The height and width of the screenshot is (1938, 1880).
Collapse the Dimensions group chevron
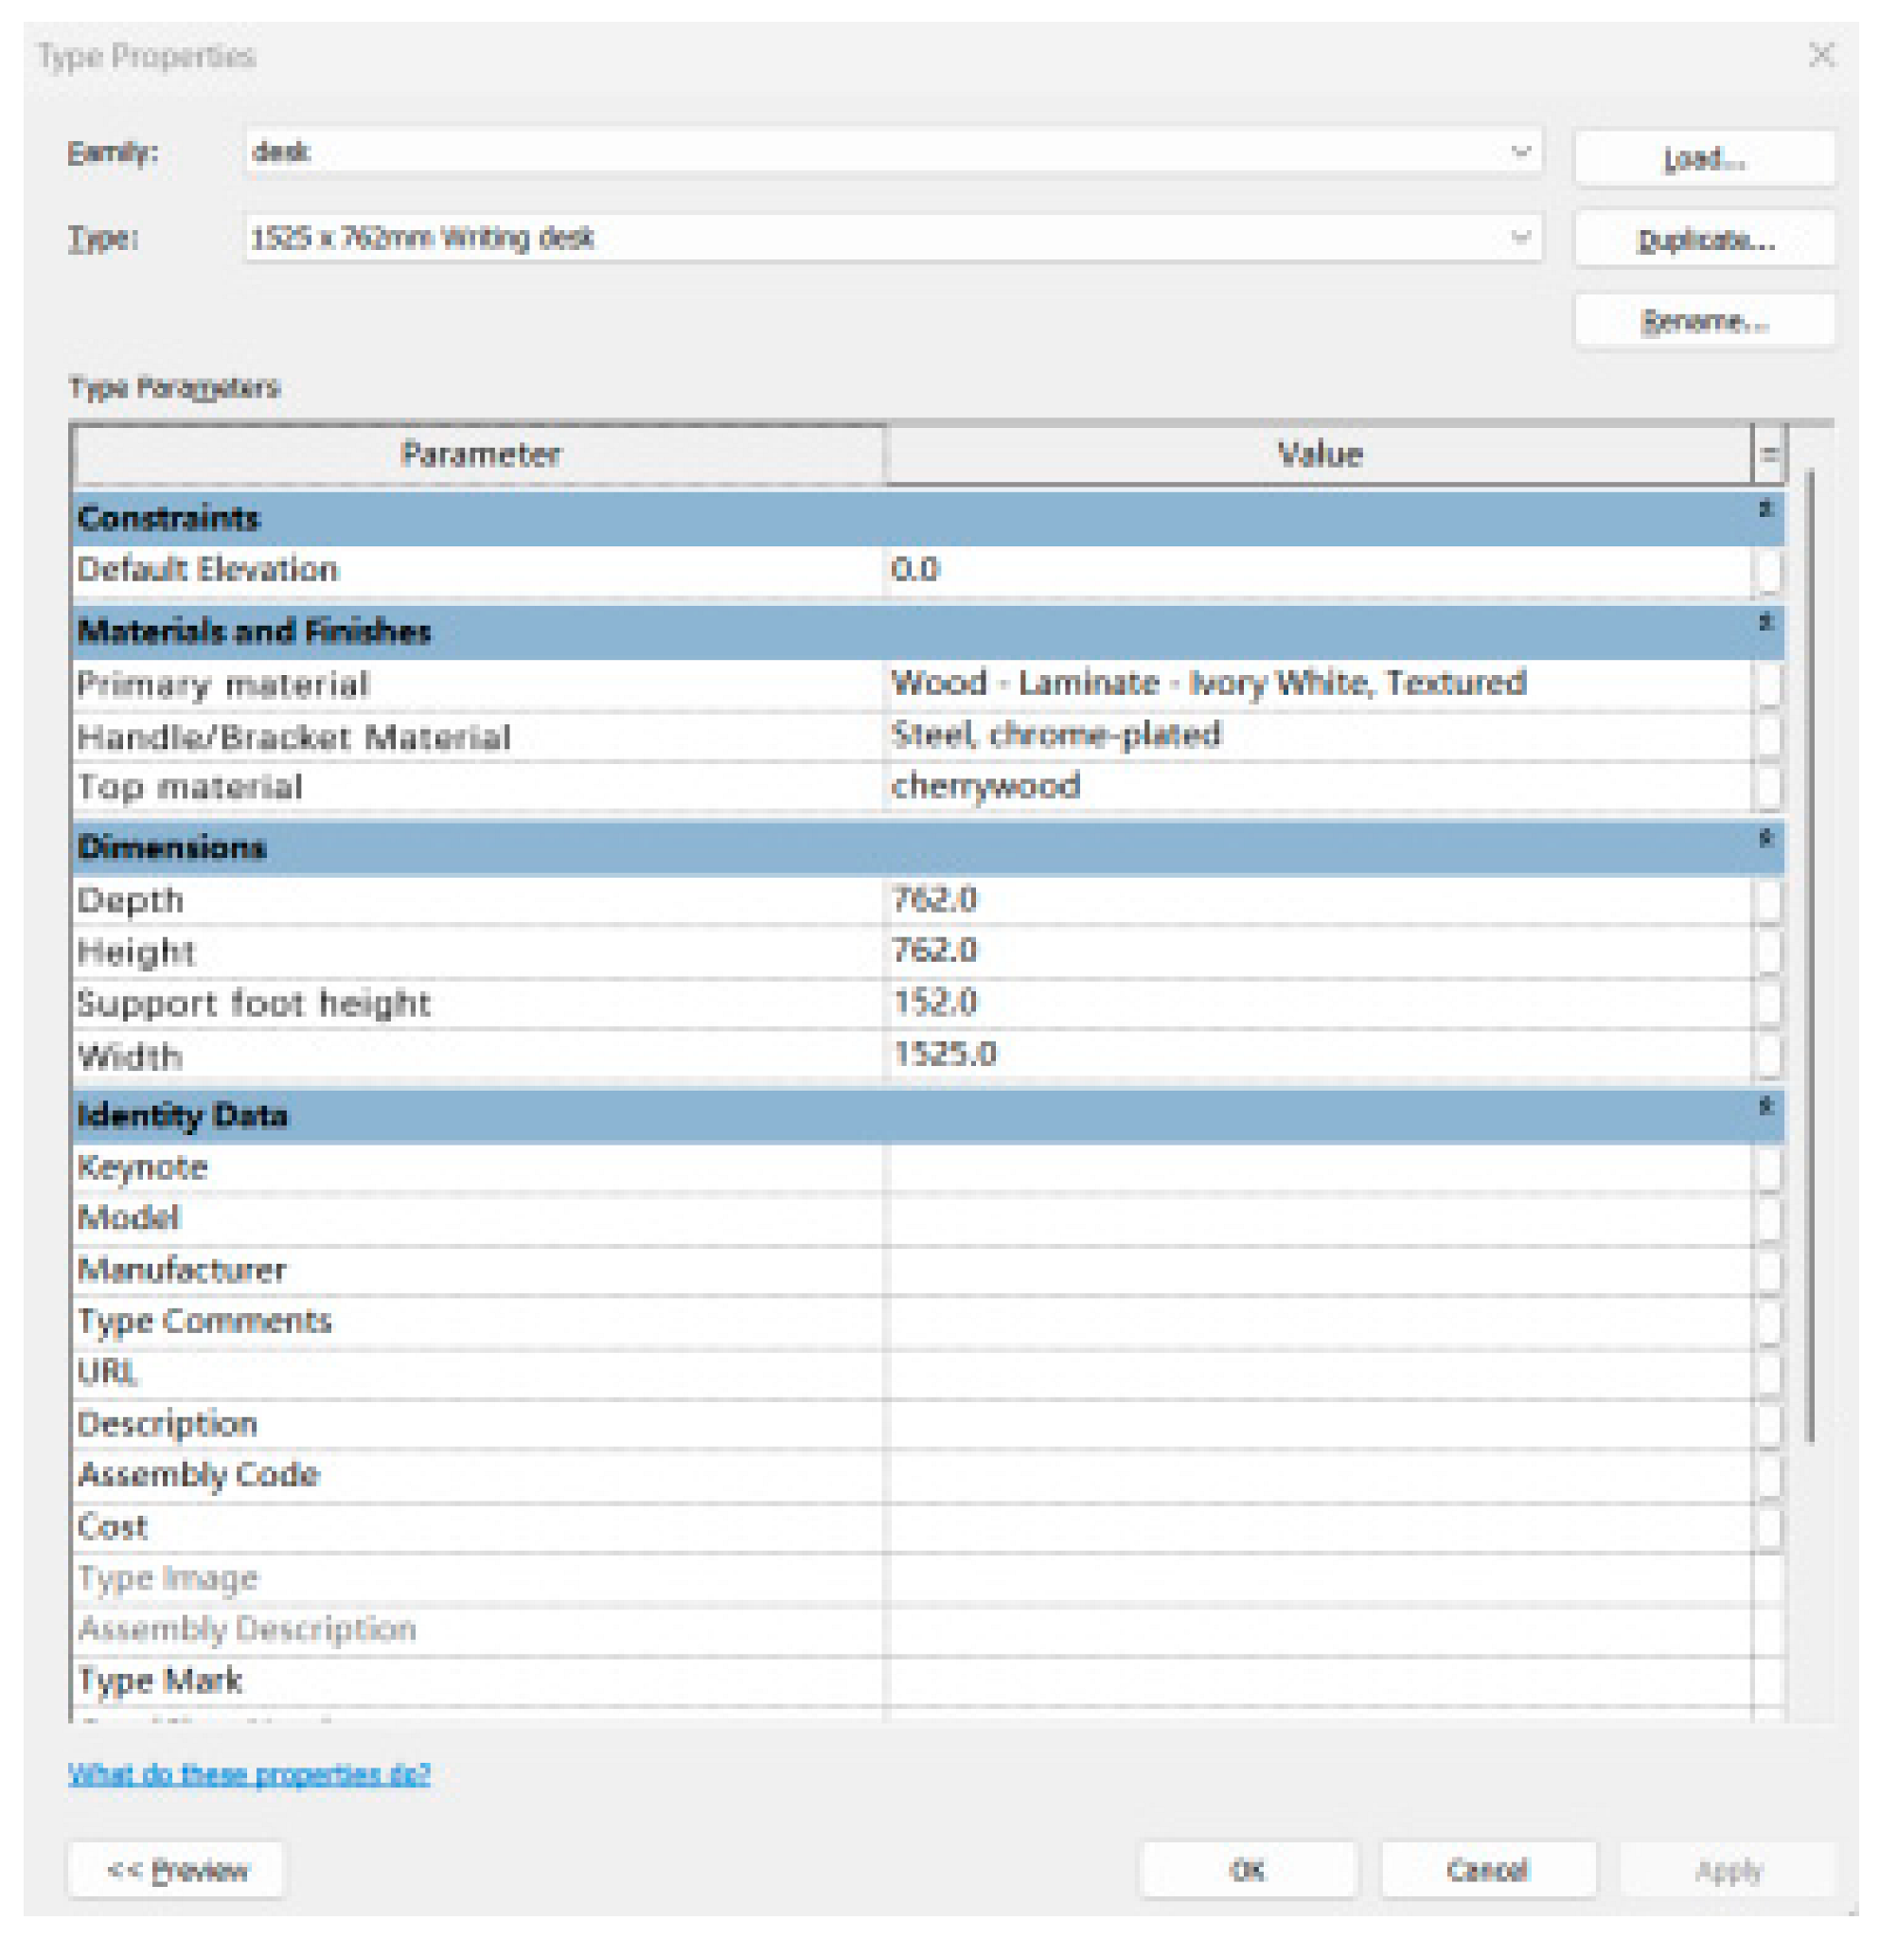[1765, 841]
